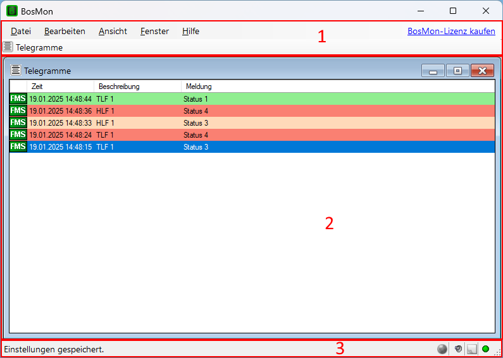Close the Telegramme inner window

pos(483,71)
